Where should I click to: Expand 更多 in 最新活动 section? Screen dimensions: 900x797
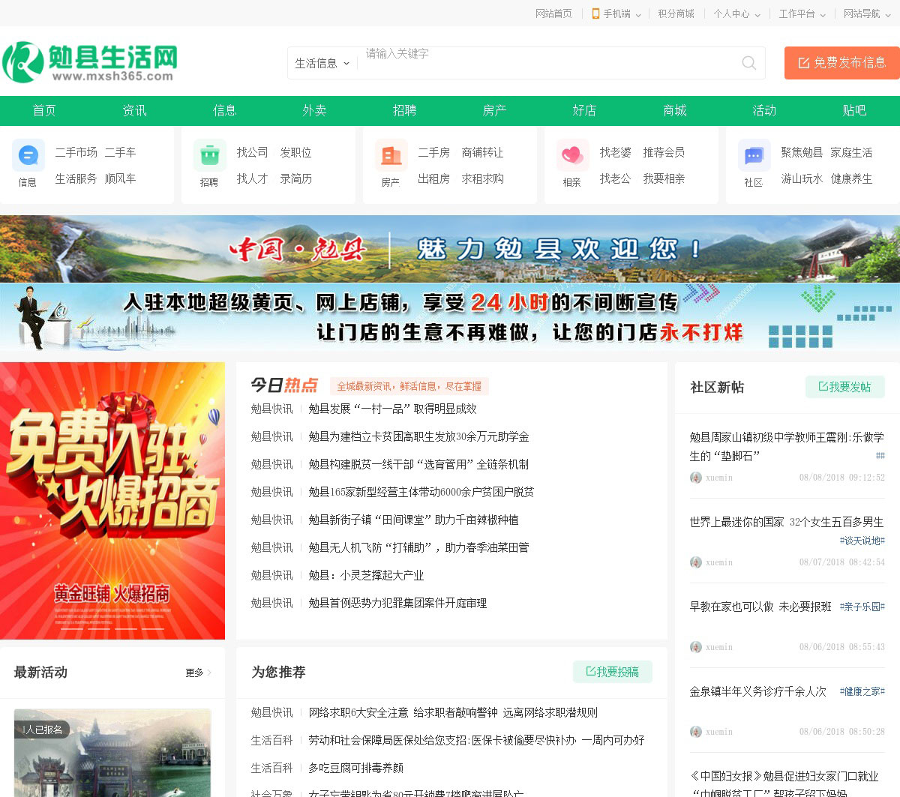(198, 673)
